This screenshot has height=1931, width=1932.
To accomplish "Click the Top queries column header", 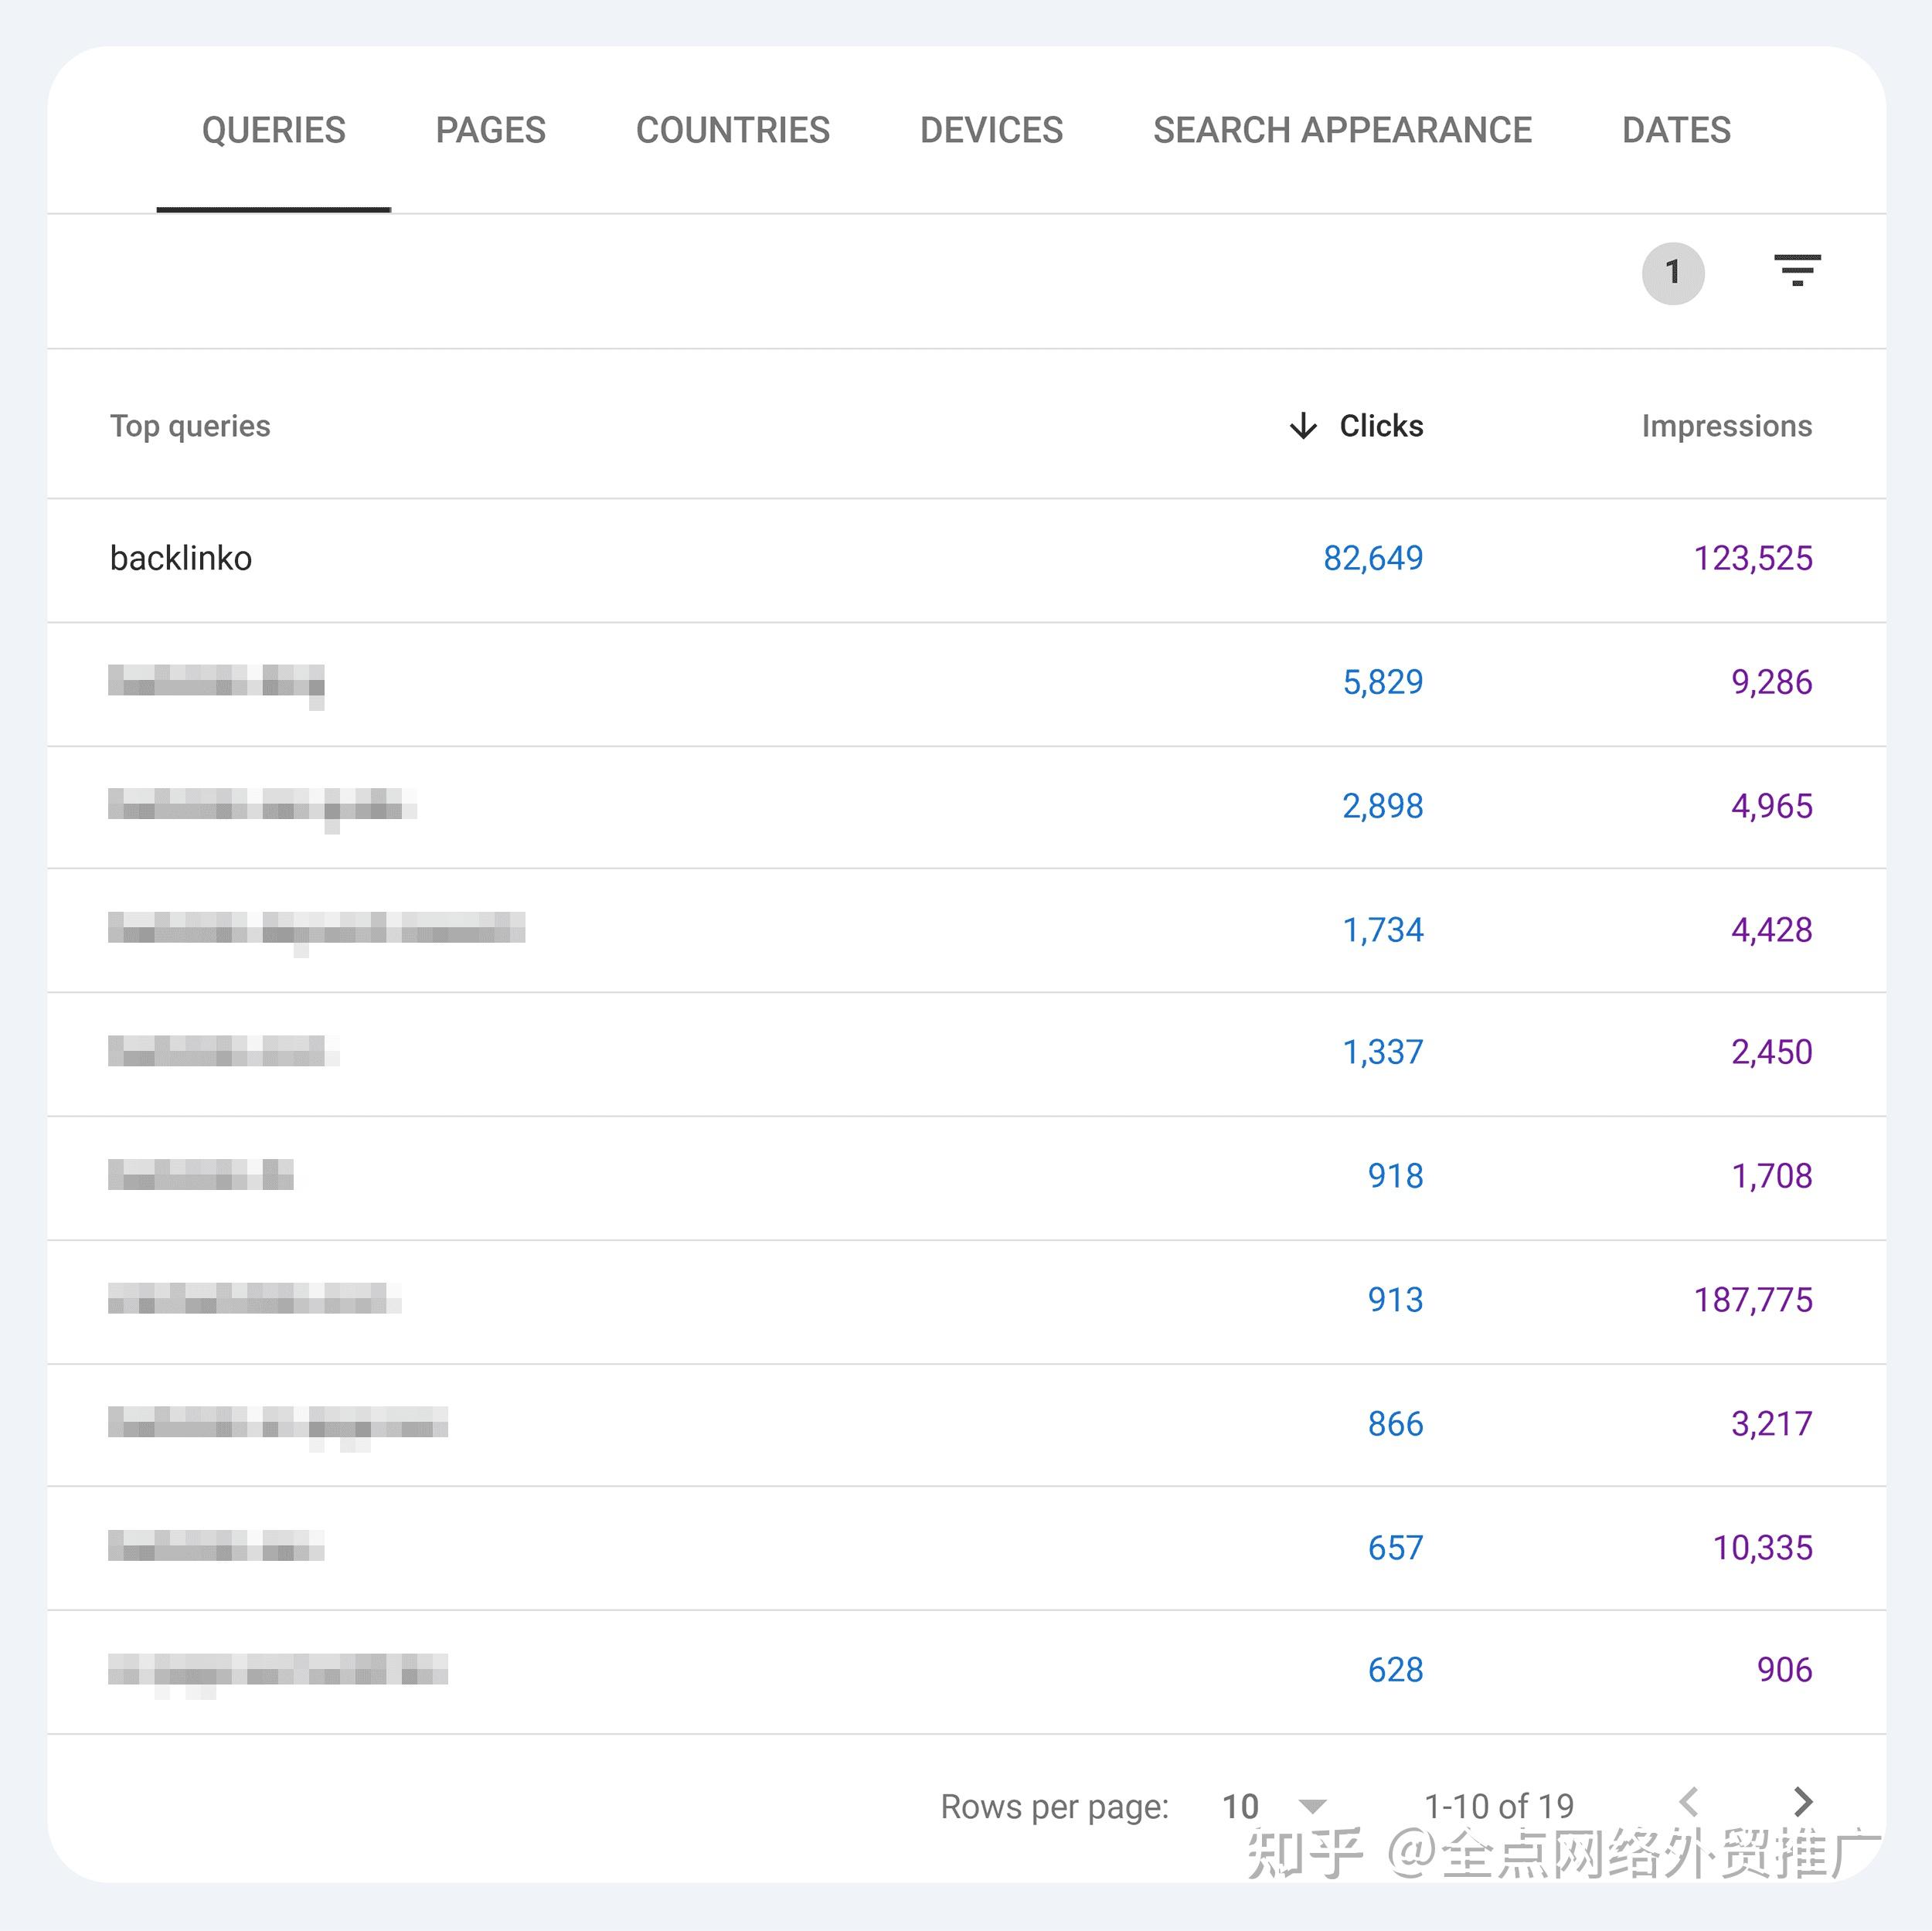I will tap(190, 426).
